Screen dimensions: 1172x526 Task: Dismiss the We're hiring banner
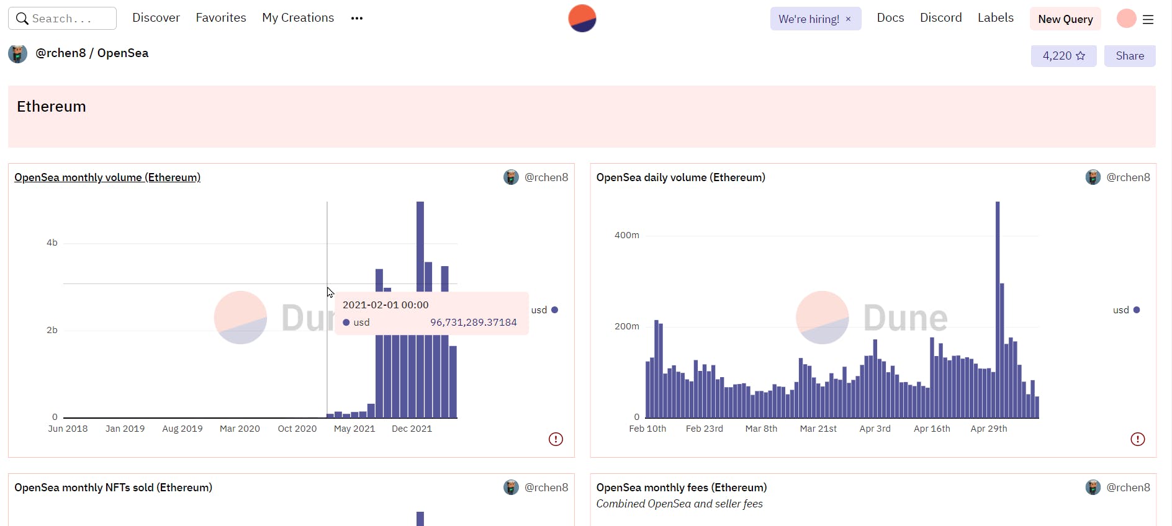pyautogui.click(x=849, y=19)
